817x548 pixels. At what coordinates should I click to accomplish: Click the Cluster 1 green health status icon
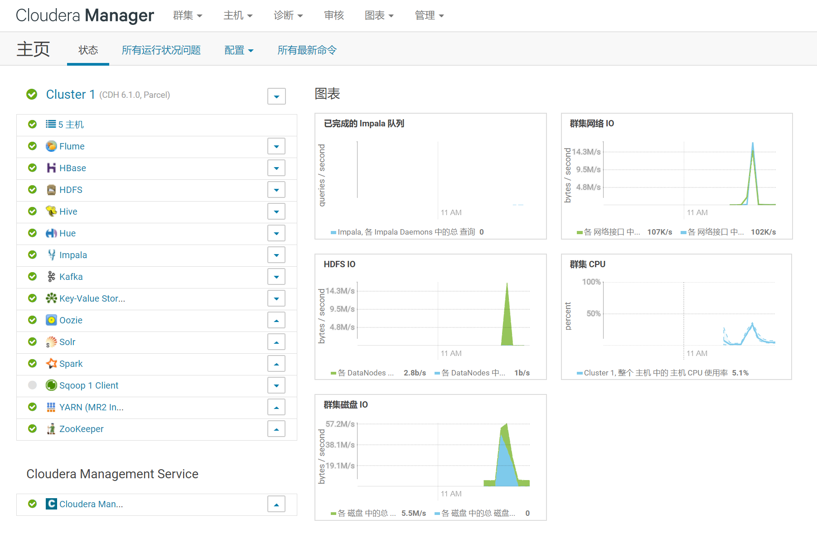[x=32, y=94]
